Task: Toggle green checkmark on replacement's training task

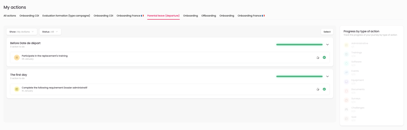Action: (x=324, y=57)
